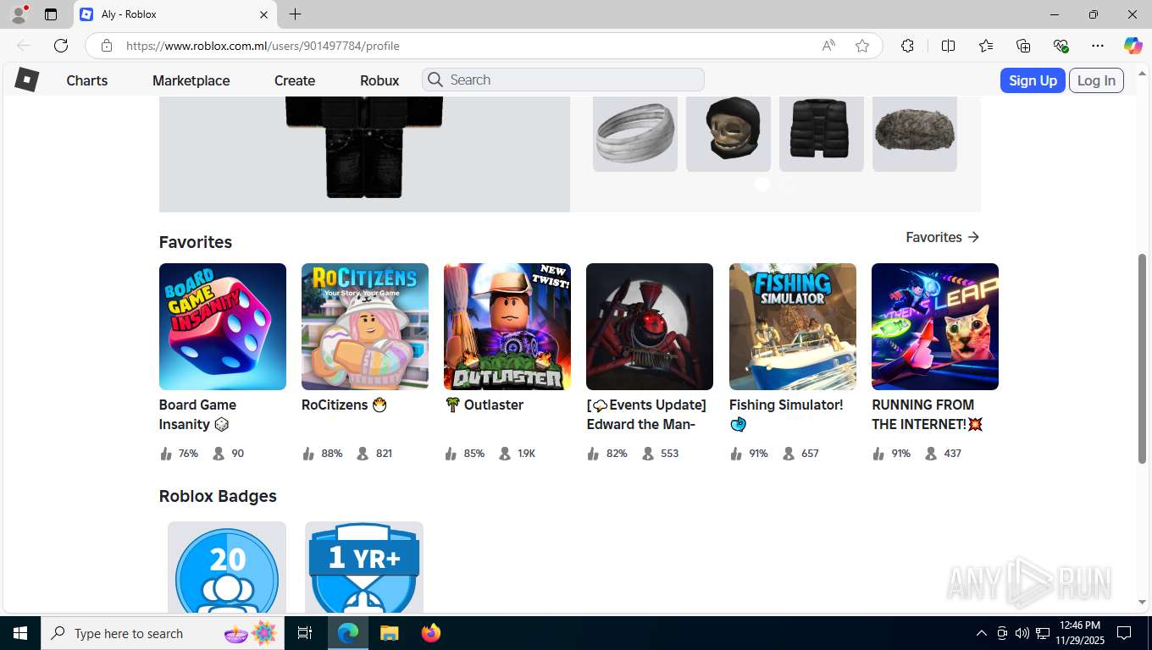Viewport: 1152px width, 650px height.
Task: Open the Edward the Man-Eating Train thumbnail
Action: [650, 327]
